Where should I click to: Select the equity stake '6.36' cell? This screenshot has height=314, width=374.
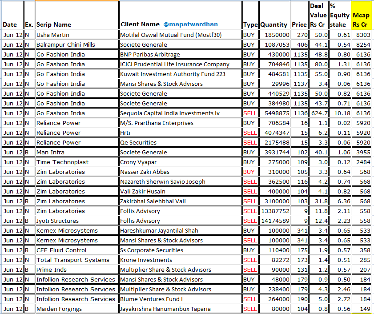(x=340, y=201)
